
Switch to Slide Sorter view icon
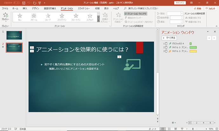tap(169, 129)
